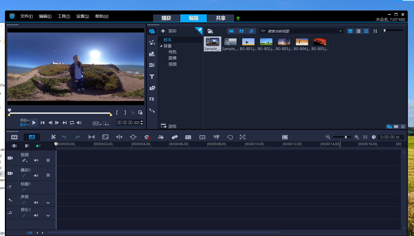The height and width of the screenshot is (236, 414).
Task: Select the BG-B05 sunset thumbnail
Action: (320, 42)
